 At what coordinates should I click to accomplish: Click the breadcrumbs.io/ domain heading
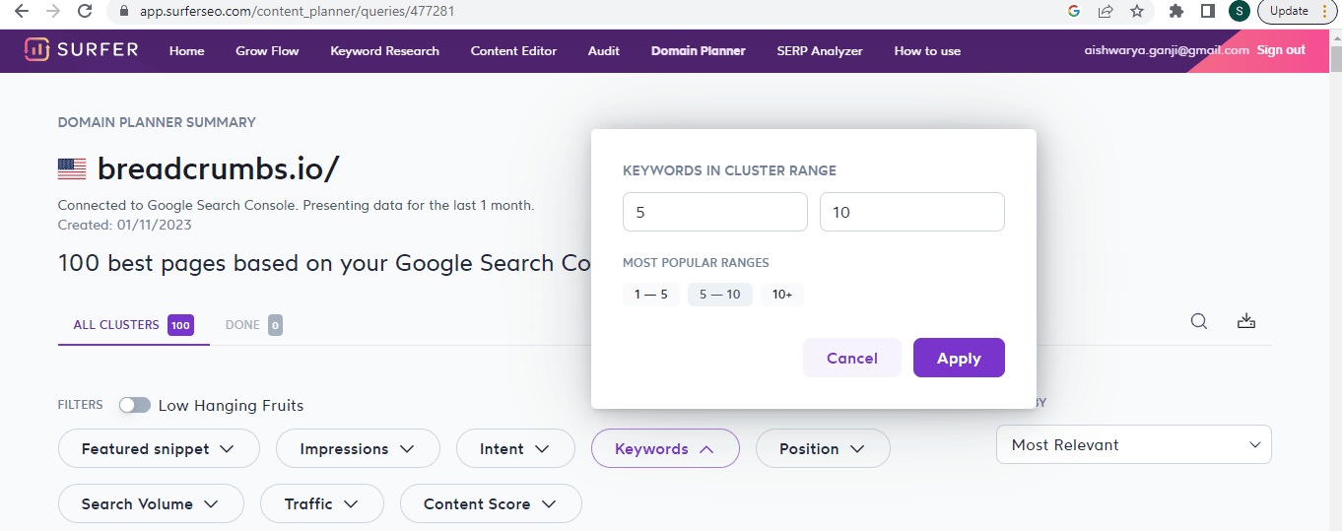[x=218, y=169]
